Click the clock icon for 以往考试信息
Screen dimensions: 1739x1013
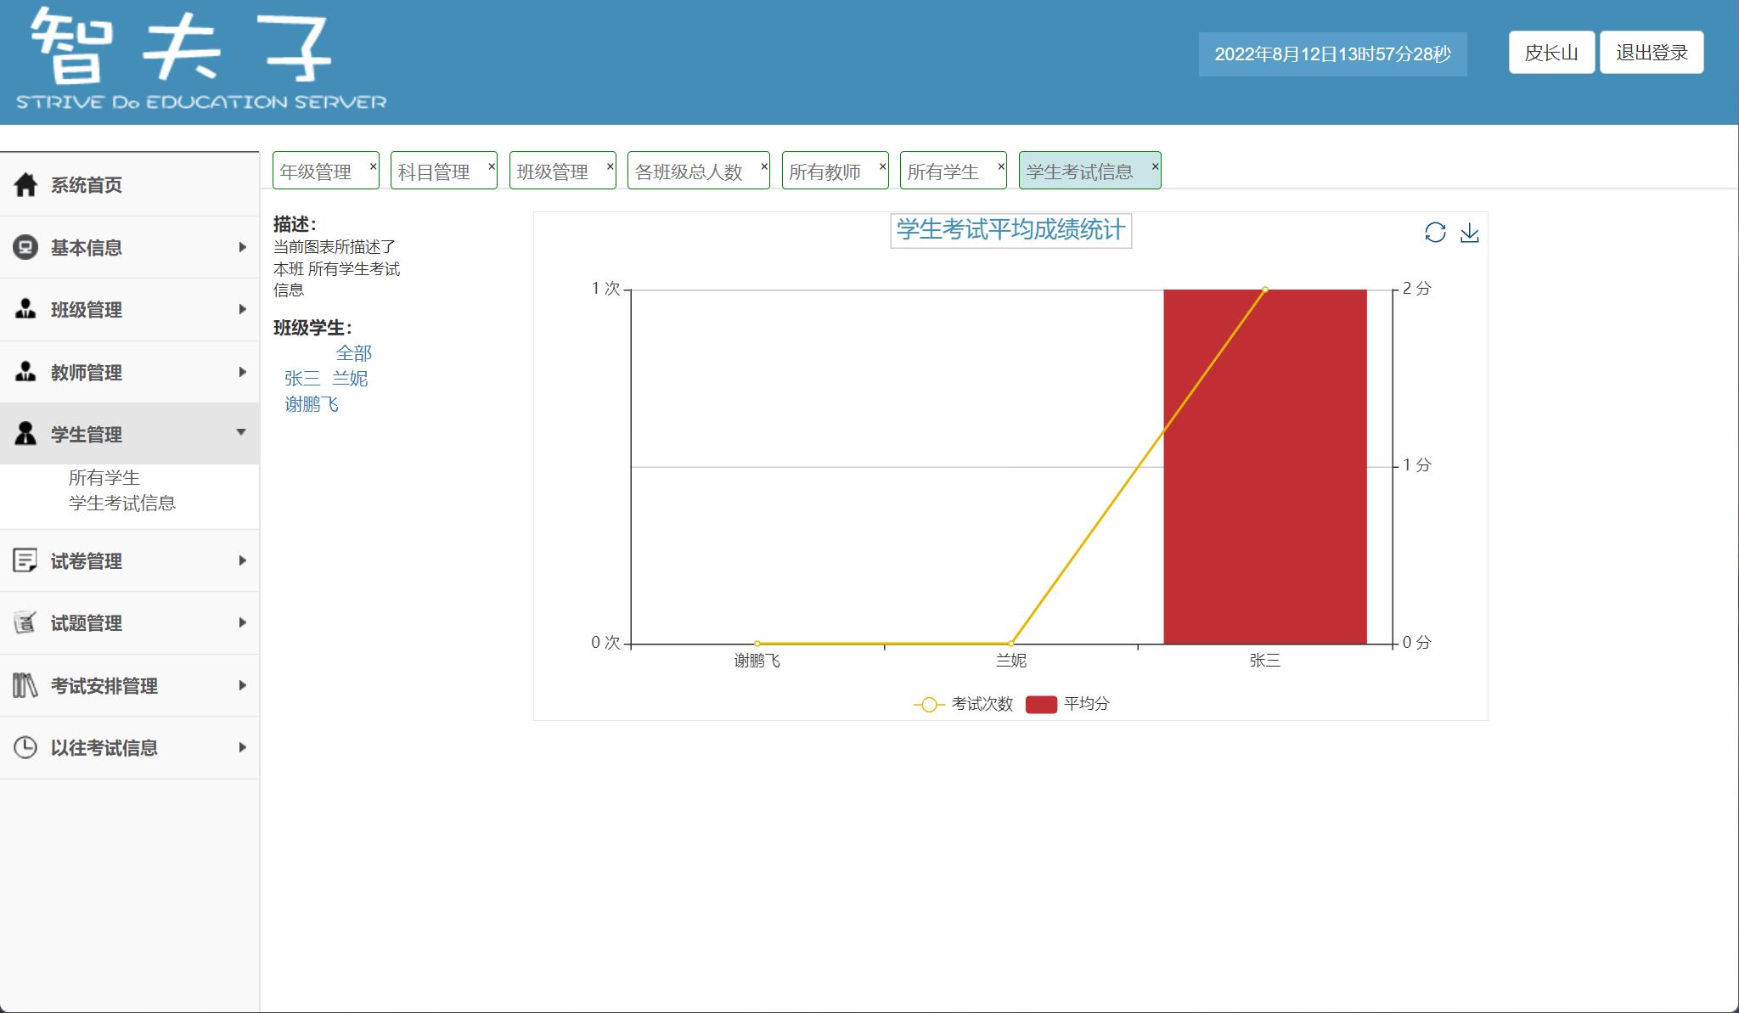coord(25,747)
